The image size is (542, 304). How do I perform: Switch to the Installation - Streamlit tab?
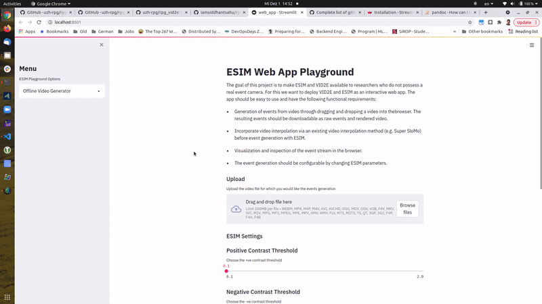tap(393, 12)
